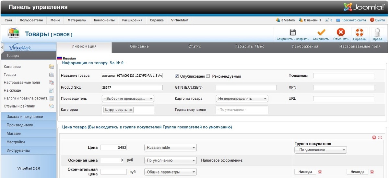Open the Permissions padlock icon
The width and height of the screenshot is (389, 178).
tap(377, 32)
